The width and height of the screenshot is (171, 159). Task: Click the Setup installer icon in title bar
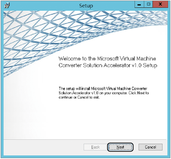point(7,6)
